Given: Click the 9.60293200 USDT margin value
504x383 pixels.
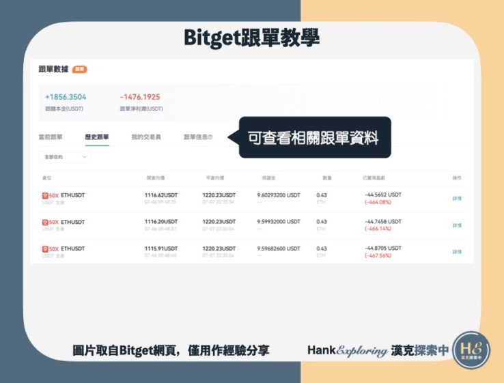Looking at the screenshot, I should 279,195.
